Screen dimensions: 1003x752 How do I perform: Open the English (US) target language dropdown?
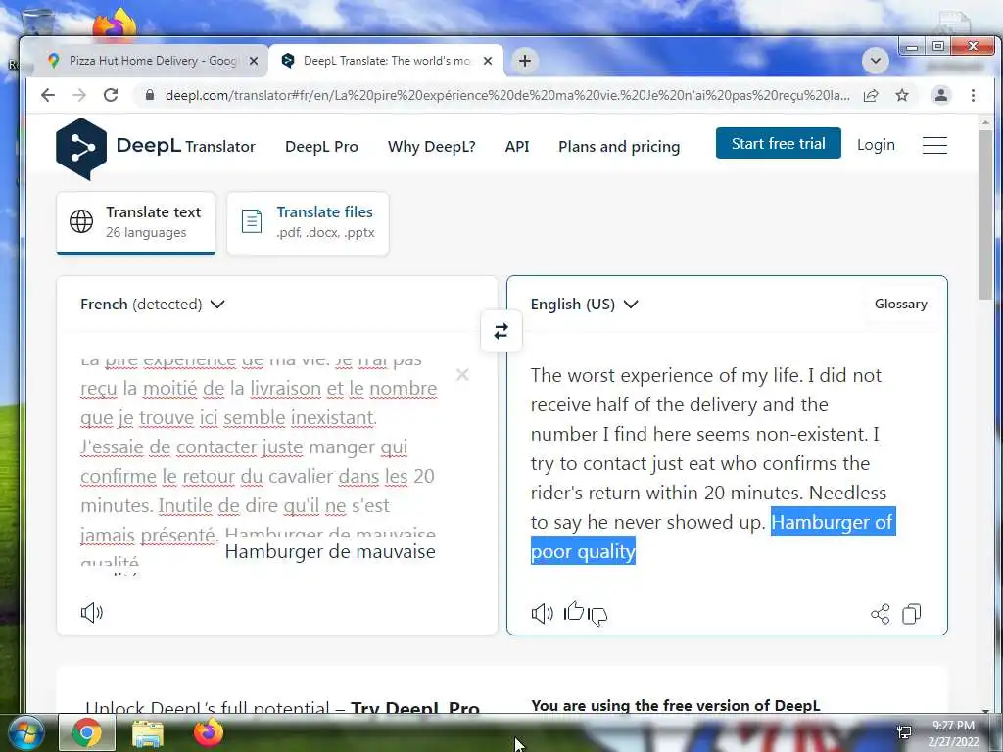click(x=584, y=305)
